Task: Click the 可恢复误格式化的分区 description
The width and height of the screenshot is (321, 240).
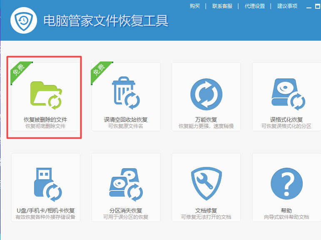Action: point(286,126)
